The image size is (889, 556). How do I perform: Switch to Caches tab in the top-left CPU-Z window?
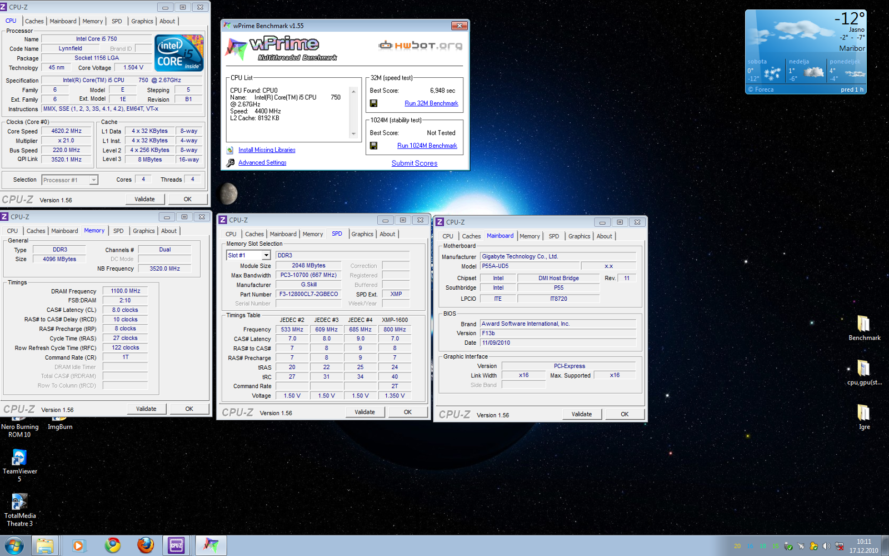34,21
